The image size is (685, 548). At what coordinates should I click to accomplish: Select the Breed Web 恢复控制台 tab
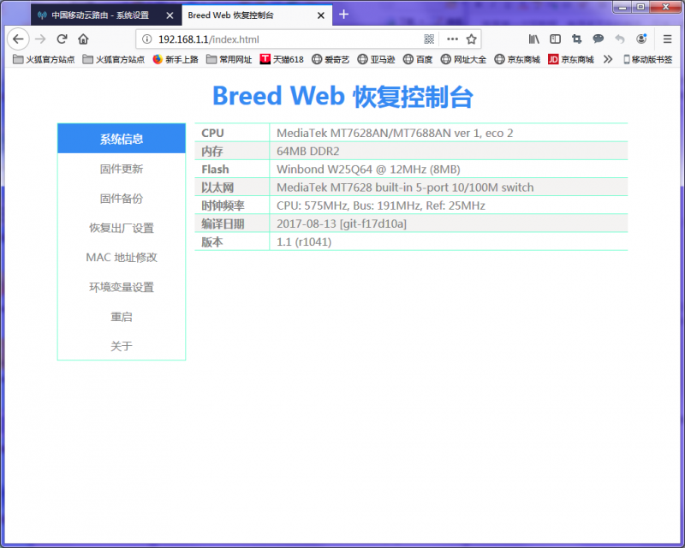click(x=257, y=15)
